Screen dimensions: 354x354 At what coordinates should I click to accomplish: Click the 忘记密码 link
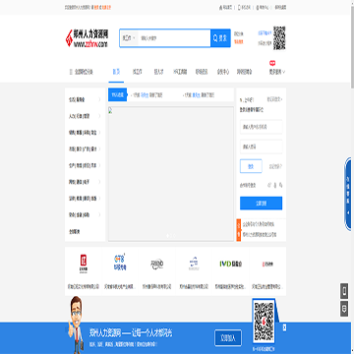(275, 166)
